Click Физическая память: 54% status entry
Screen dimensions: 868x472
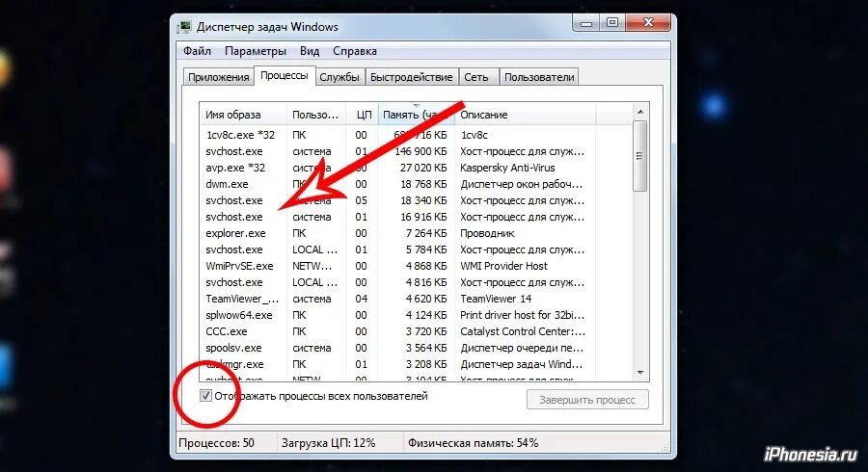473,443
